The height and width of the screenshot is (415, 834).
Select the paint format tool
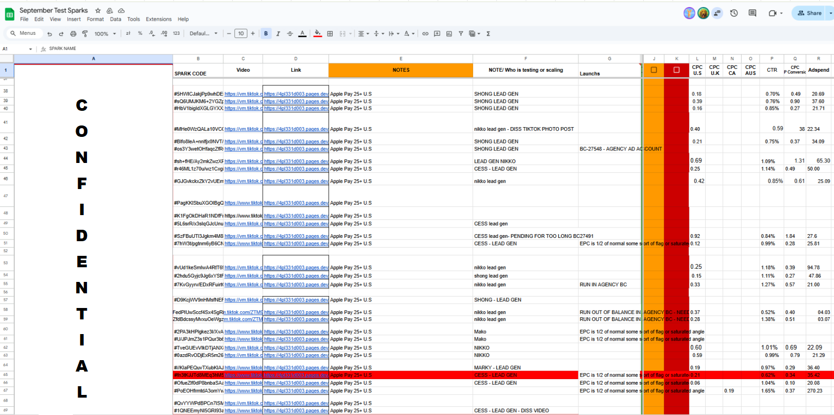pyautogui.click(x=85, y=34)
